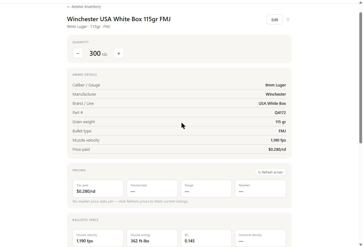Click the 'Sectional density' card
Viewport: 363px width, 247px height.
click(x=260, y=238)
